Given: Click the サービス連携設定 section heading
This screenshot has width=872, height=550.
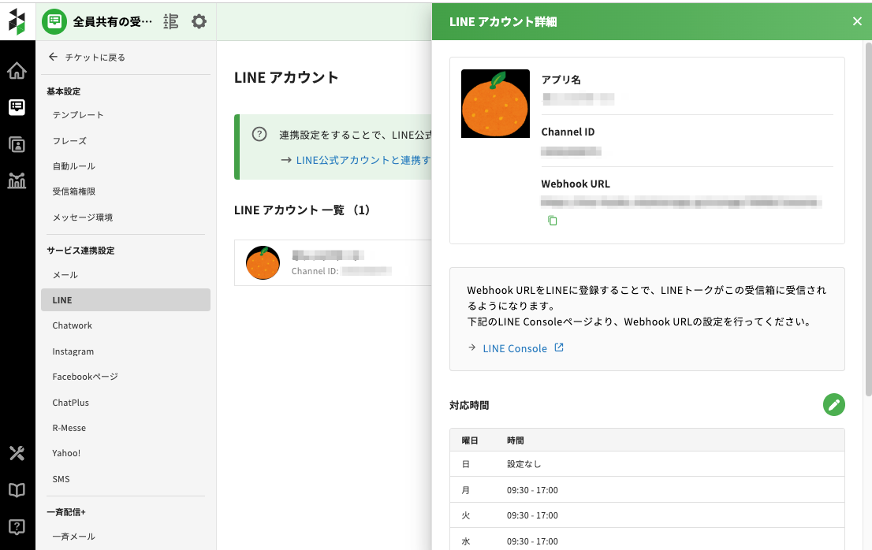Looking at the screenshot, I should pyautogui.click(x=80, y=251).
